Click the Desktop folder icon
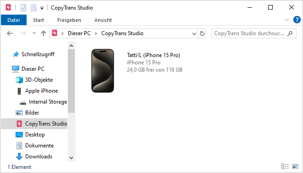The height and width of the screenshot is (173, 303). click(x=19, y=135)
